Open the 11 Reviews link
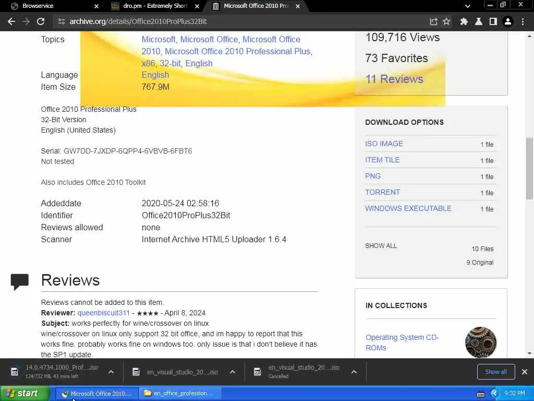This screenshot has width=534, height=401. [394, 79]
